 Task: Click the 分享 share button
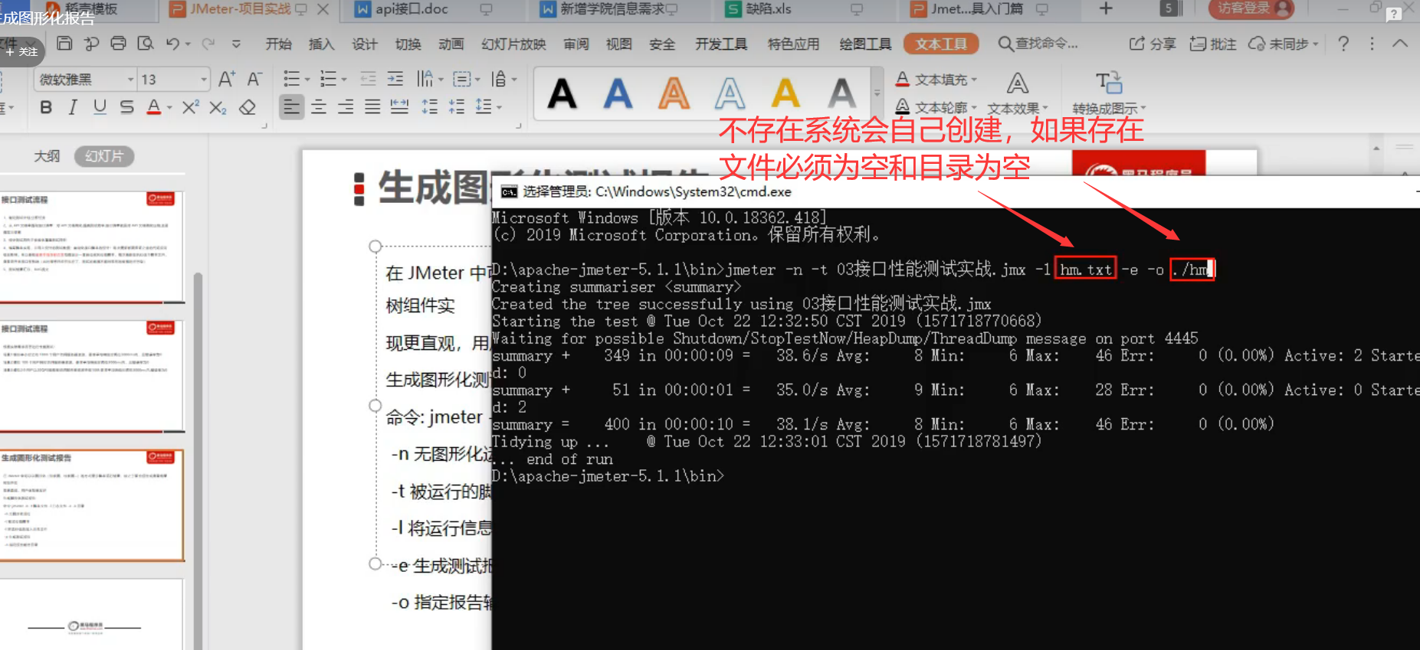click(x=1153, y=44)
